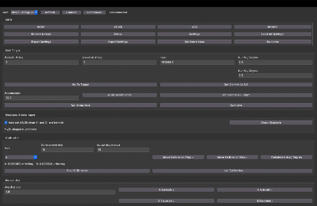Click Go Home in Dish Target section

click(236, 105)
